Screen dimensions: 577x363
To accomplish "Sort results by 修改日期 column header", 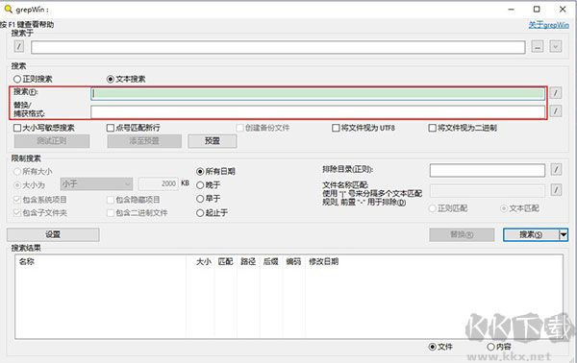I will tap(323, 261).
